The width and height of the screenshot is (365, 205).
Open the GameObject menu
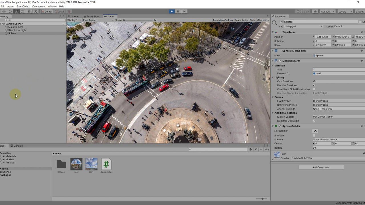point(23,6)
